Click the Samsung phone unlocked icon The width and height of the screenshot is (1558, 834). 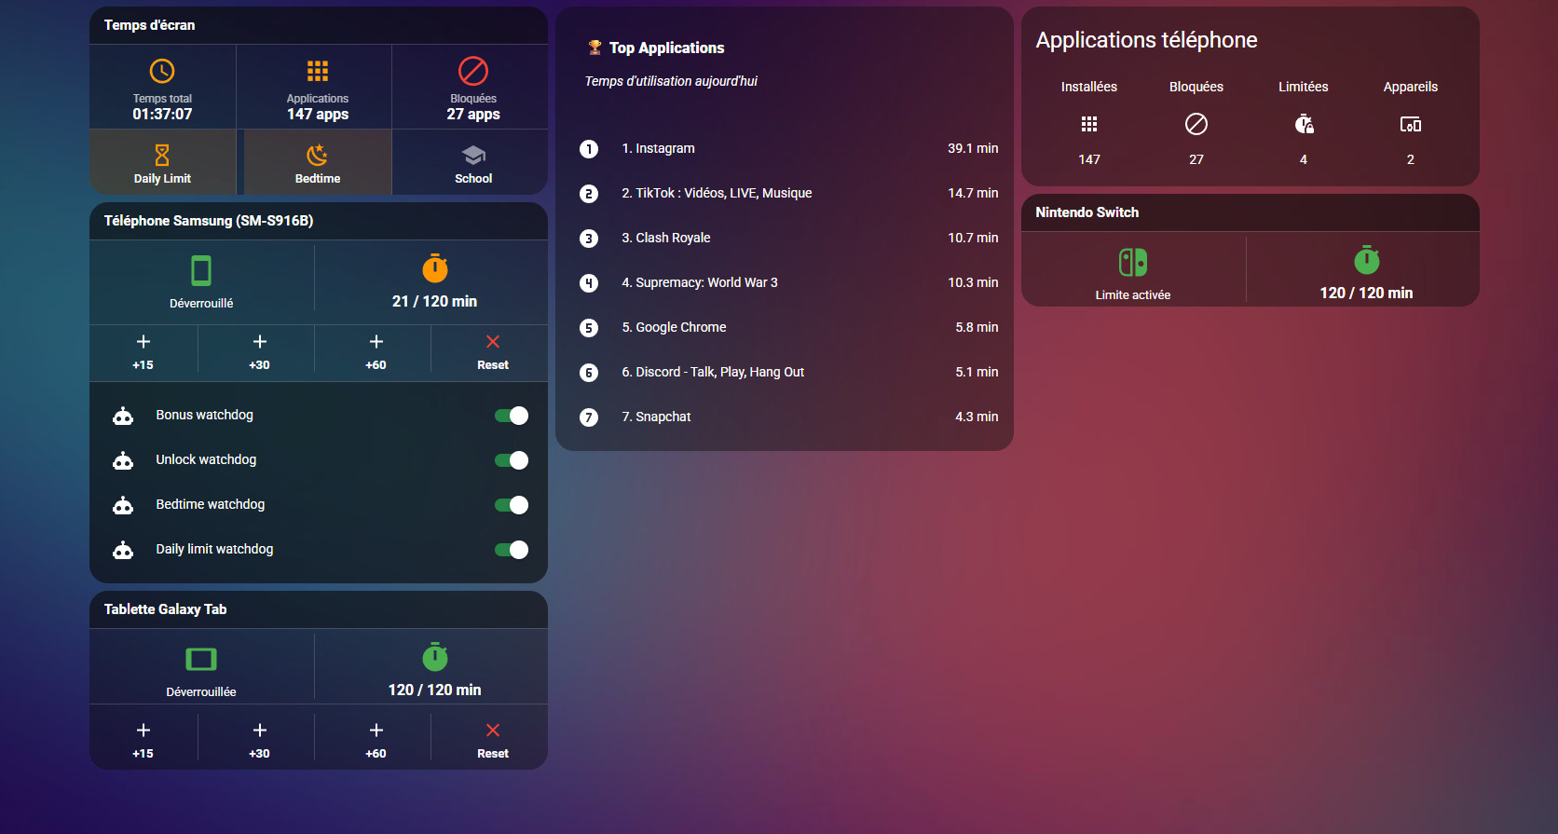click(201, 271)
